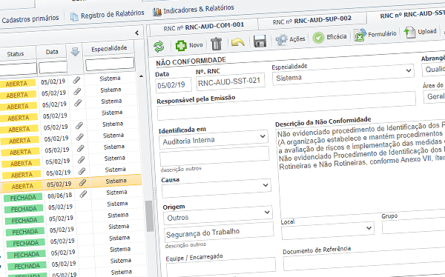
Task: Click the Data column filter box
Action: pos(53,67)
